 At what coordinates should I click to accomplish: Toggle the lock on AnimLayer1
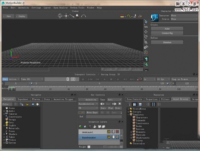109,132
